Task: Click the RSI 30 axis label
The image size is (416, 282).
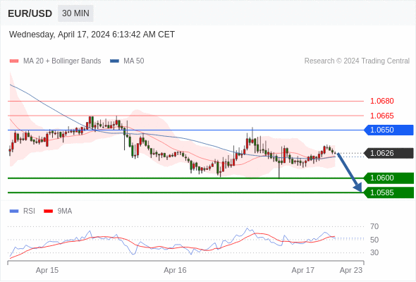Action: click(x=374, y=252)
